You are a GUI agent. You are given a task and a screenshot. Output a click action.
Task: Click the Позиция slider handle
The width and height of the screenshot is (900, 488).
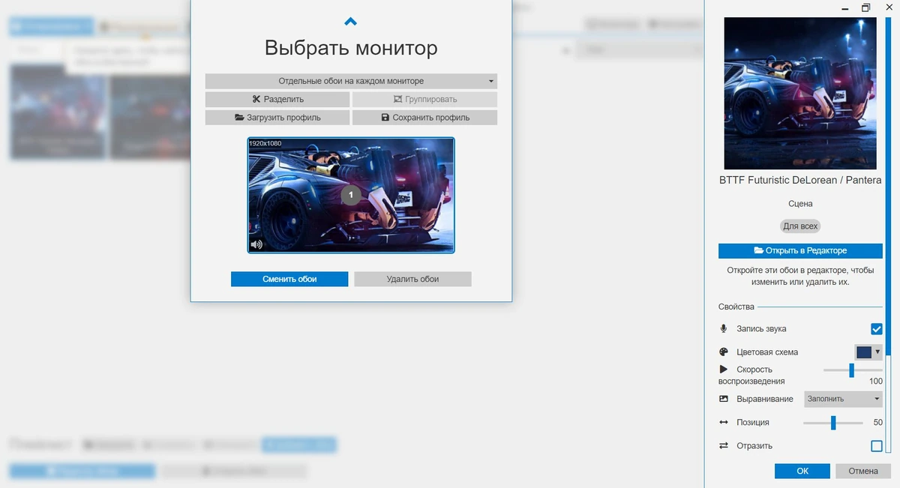click(x=833, y=423)
